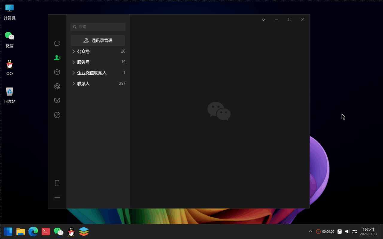Select the green Contacts icon in WeChat sidebar
383x239 pixels.
tap(57, 58)
